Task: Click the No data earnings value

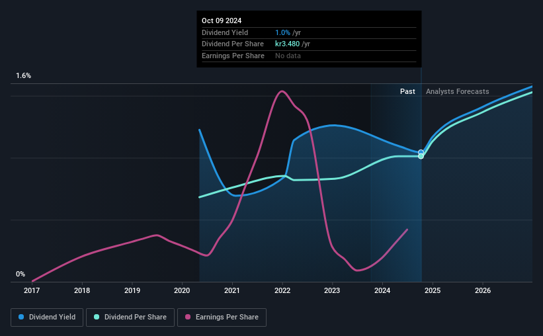Action: 288,56
